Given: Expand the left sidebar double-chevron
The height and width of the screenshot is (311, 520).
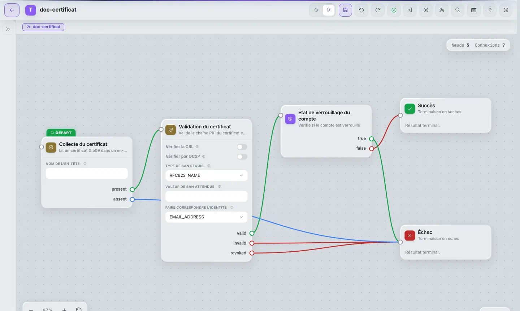Looking at the screenshot, I should tap(8, 29).
